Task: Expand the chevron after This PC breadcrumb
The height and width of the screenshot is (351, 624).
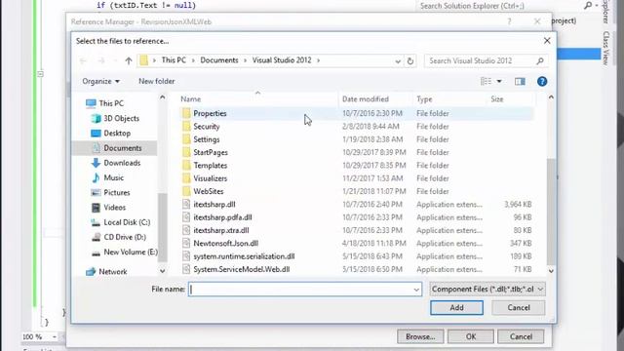Action: [x=193, y=60]
